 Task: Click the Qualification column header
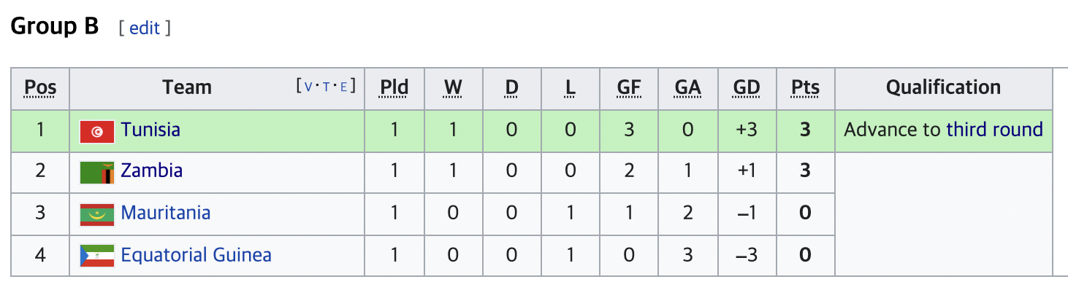[x=943, y=88]
